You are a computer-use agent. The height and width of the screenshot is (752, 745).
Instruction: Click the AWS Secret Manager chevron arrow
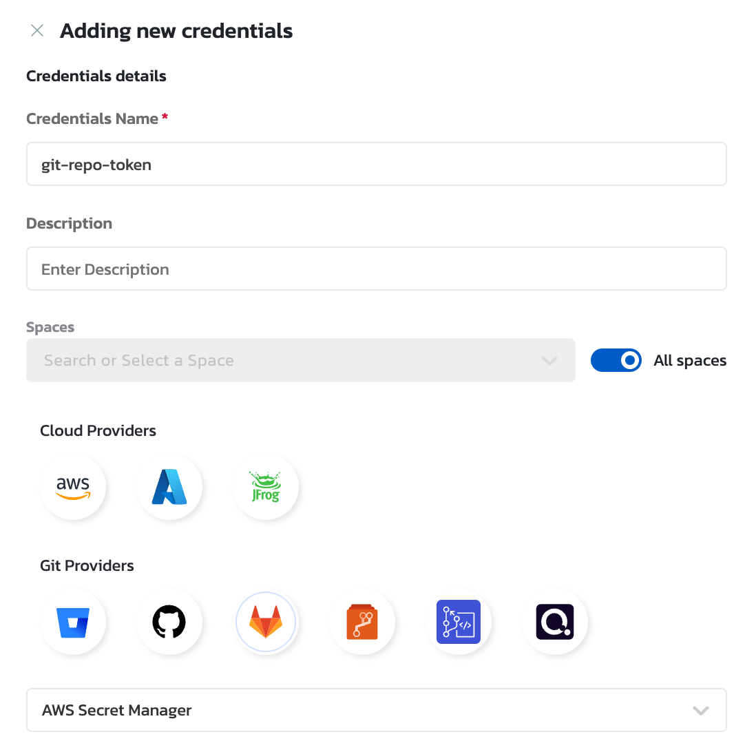click(x=701, y=711)
